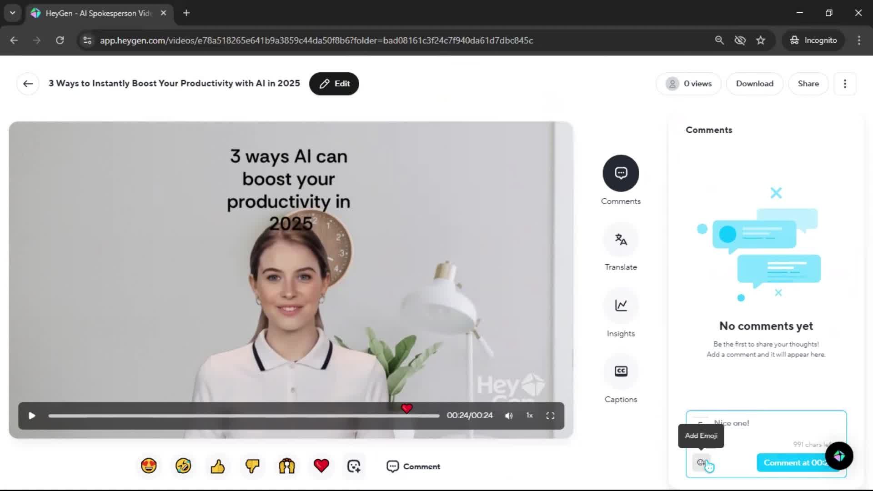
Task: React with the thumbs up emoji
Action: [218, 466]
